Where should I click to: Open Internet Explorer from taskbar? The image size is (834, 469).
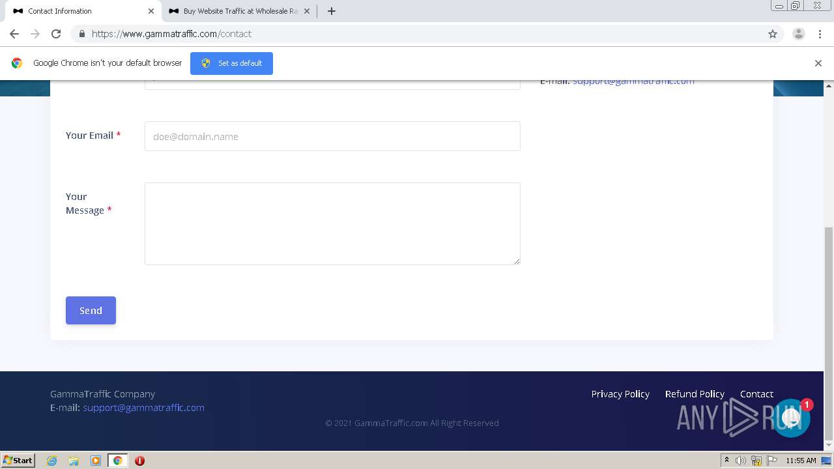pos(52,461)
